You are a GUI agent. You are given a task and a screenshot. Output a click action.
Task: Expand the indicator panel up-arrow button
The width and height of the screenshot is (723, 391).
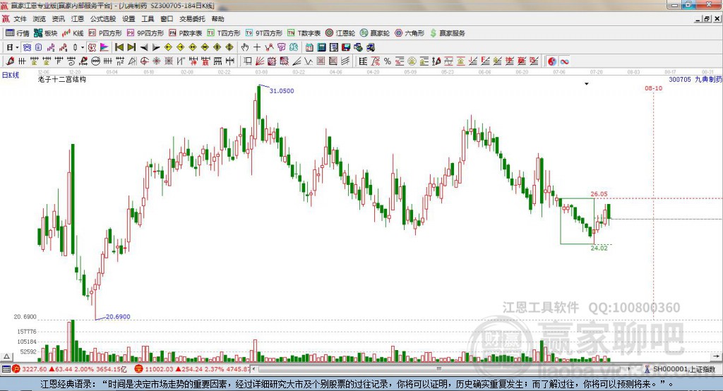click(x=6, y=356)
